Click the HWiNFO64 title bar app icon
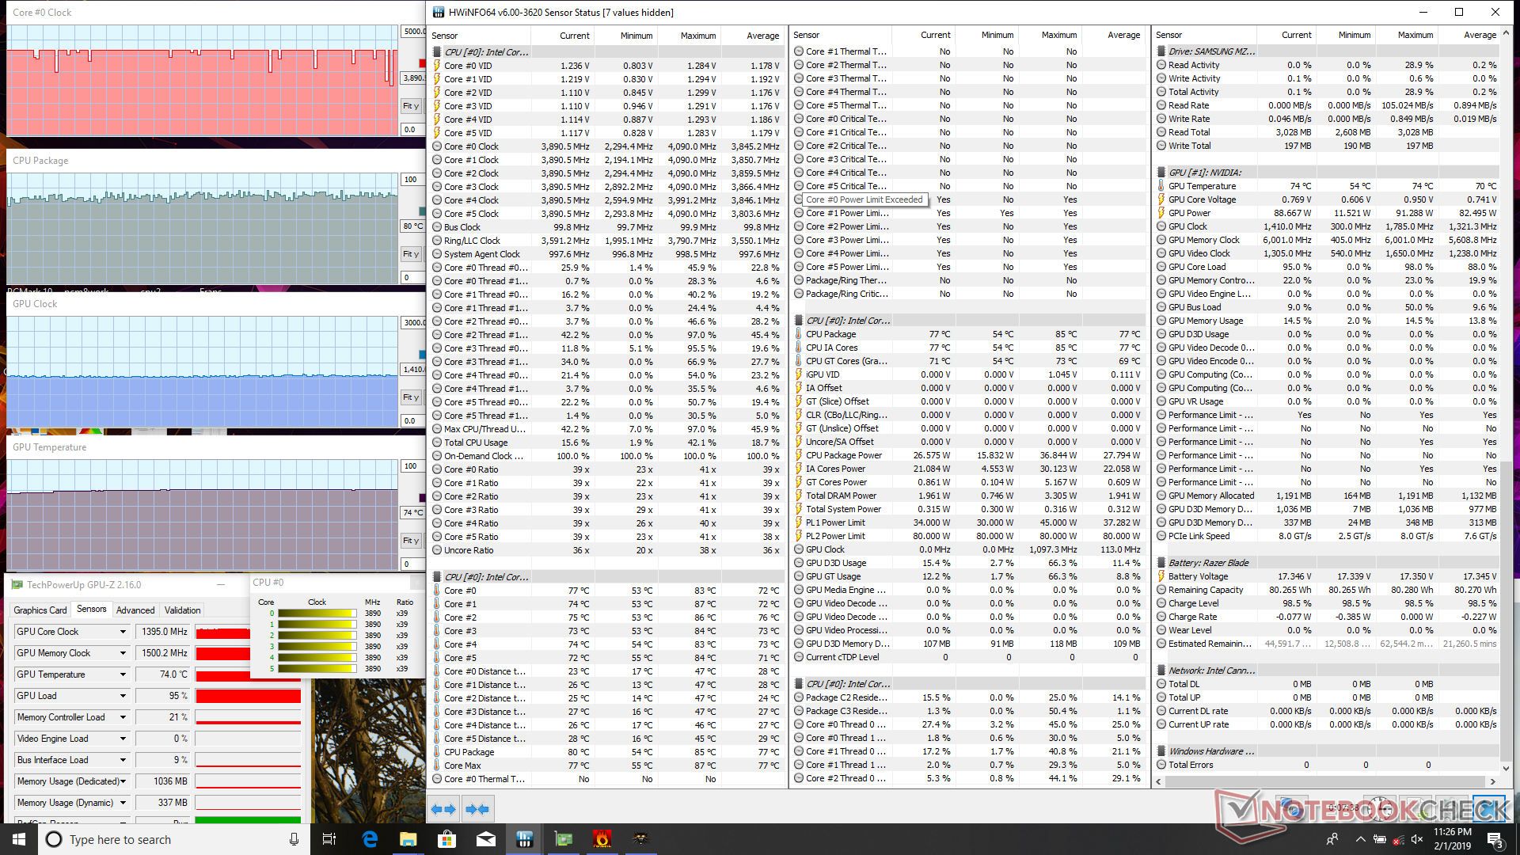The height and width of the screenshot is (855, 1520). [439, 12]
